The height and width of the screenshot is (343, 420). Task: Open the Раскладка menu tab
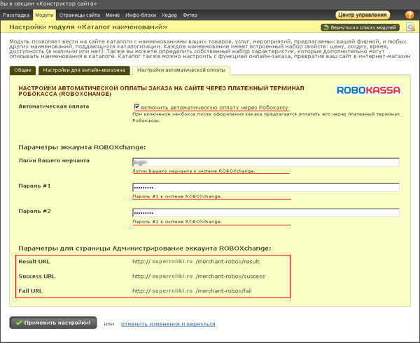[x=16, y=15]
